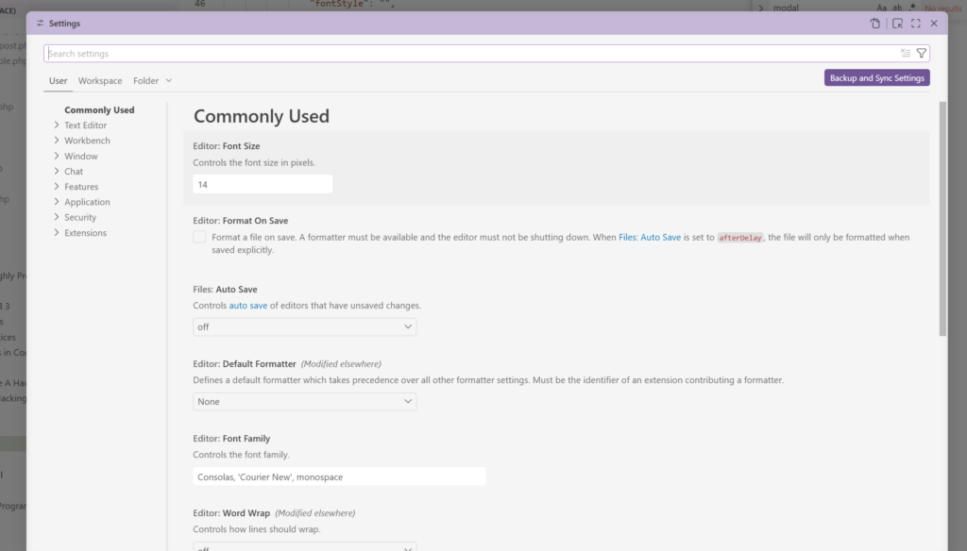Click the 'afterDelay' code label
967x551 pixels.
pyautogui.click(x=740, y=237)
